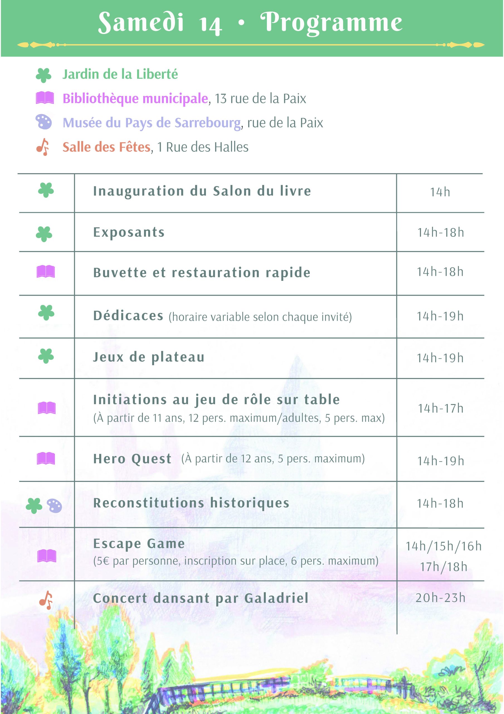Viewport: 504px width, 714px height.
Task: Click the music note icon in Concert row
Action: (46, 600)
